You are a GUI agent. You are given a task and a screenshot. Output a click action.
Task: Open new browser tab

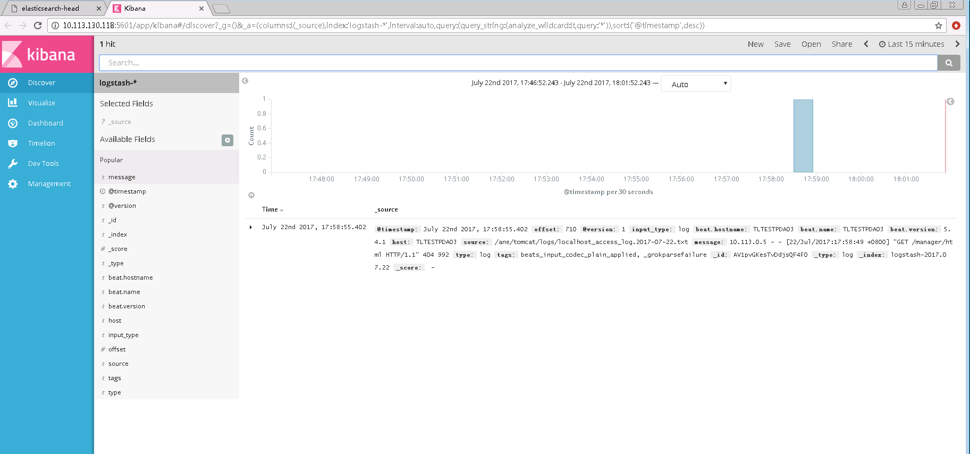[x=221, y=9]
